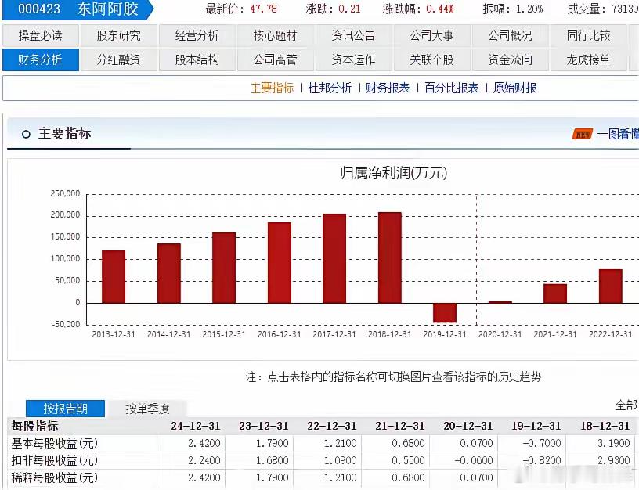Click the 最新价 47.78 value

[x=263, y=9]
